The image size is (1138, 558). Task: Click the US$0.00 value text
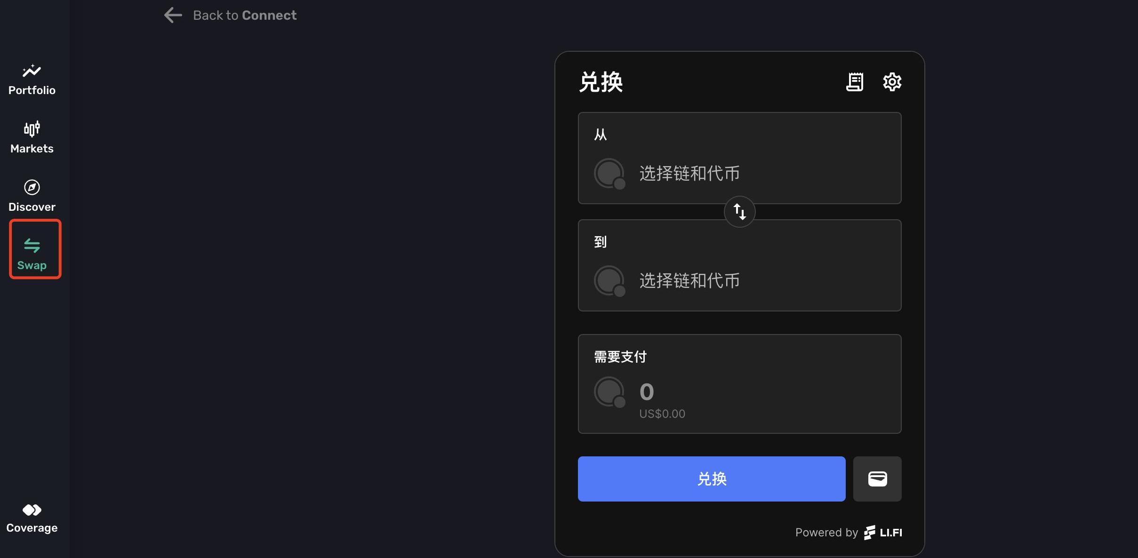tap(662, 414)
